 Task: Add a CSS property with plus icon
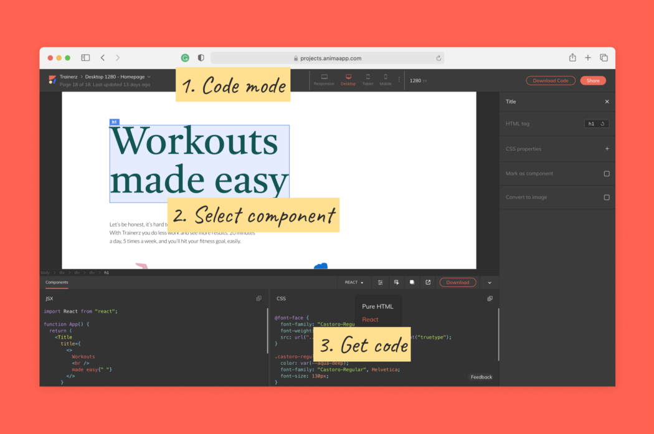(607, 149)
